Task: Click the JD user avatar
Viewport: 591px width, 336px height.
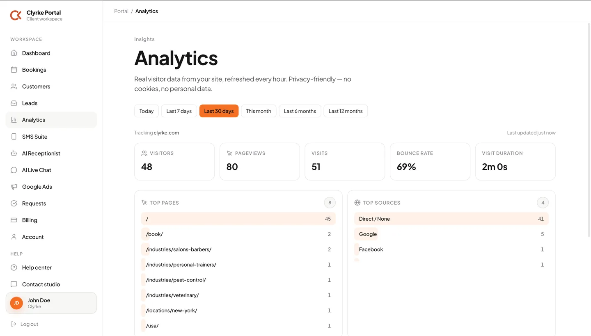Action: pos(16,303)
